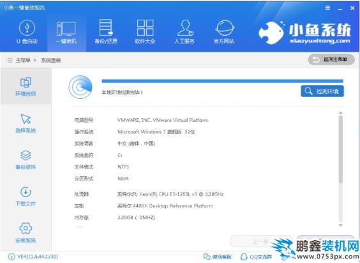
Task: Click the 上一步 previous step button
Action: coord(260,241)
